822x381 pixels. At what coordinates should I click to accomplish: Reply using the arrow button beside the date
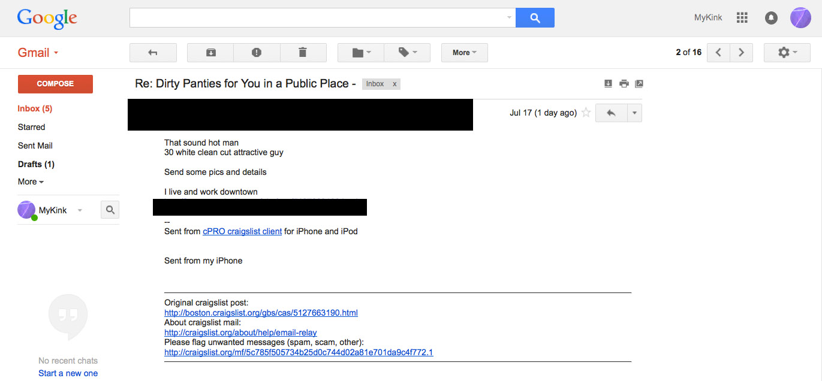(611, 113)
